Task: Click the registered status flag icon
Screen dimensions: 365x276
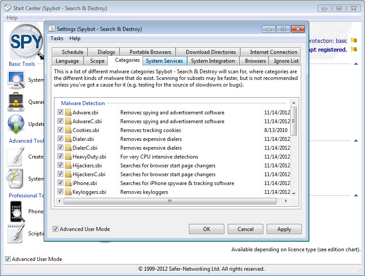Action: [354, 49]
